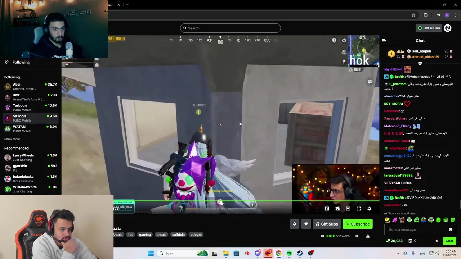The width and height of the screenshot is (461, 259).
Task: Follow the channel with the heart button
Action: click(x=306, y=224)
